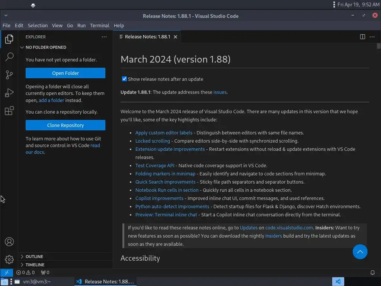Image resolution: width=381 pixels, height=286 pixels.
Task: Close the Release Notes: 1.88.1 tab
Action: [x=176, y=37]
